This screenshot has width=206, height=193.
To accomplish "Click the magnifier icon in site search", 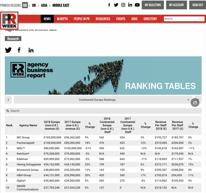I will [x=201, y=19].
